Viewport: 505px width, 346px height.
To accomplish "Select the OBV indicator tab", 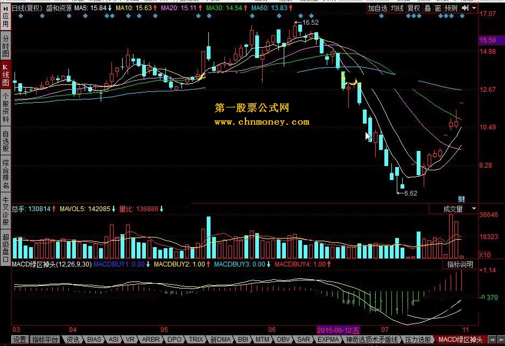I will pos(283,339).
